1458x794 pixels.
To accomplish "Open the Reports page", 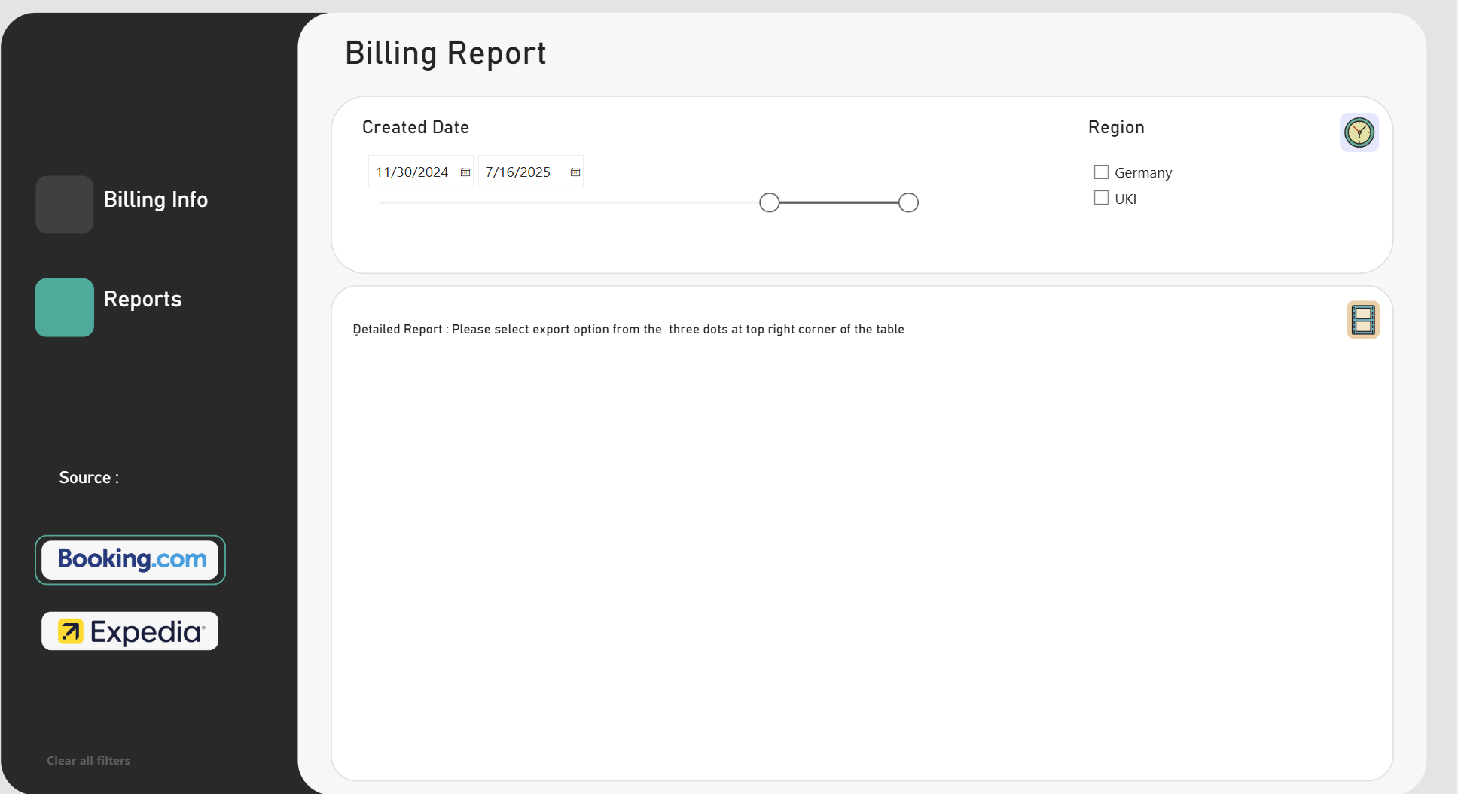I will point(143,299).
